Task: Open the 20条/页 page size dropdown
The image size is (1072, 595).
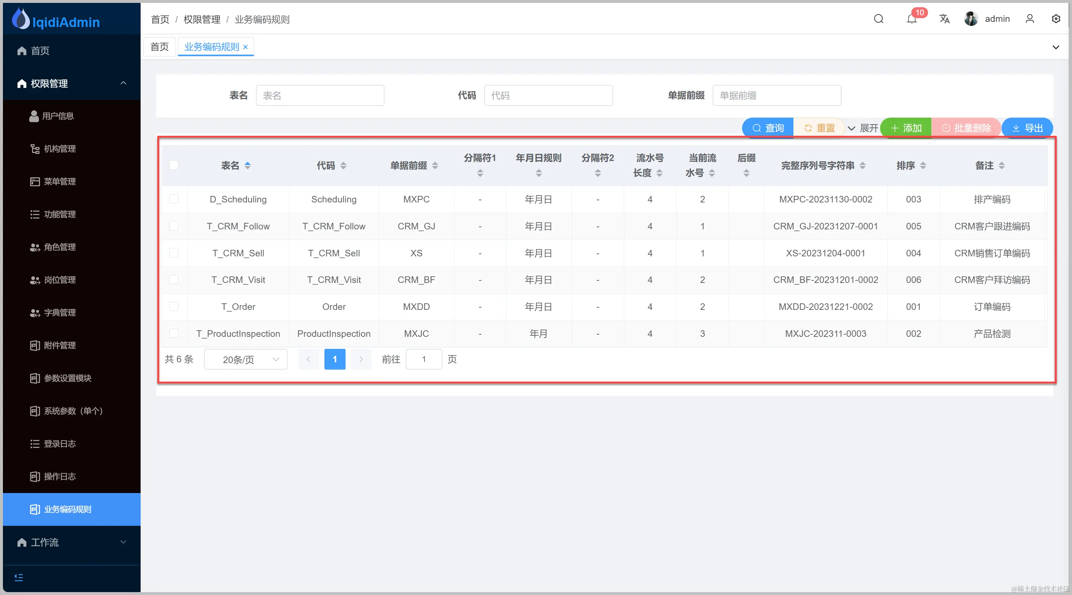Action: click(245, 359)
